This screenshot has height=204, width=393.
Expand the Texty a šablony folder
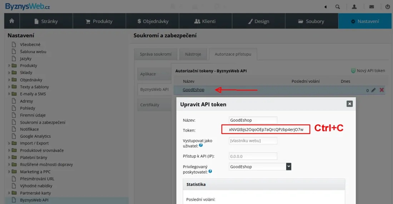9,87
